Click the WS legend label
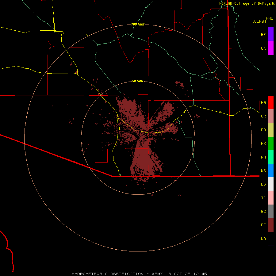Image resolution: width=276 pixels, height=276 pixels. (263, 171)
